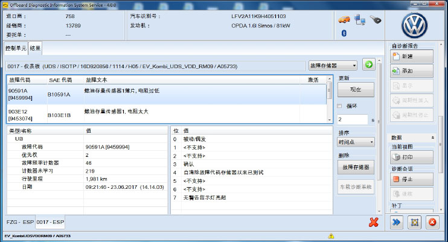The image size is (448, 242).
Task: Click the blue double-arrow forward button
Action: [397, 222]
